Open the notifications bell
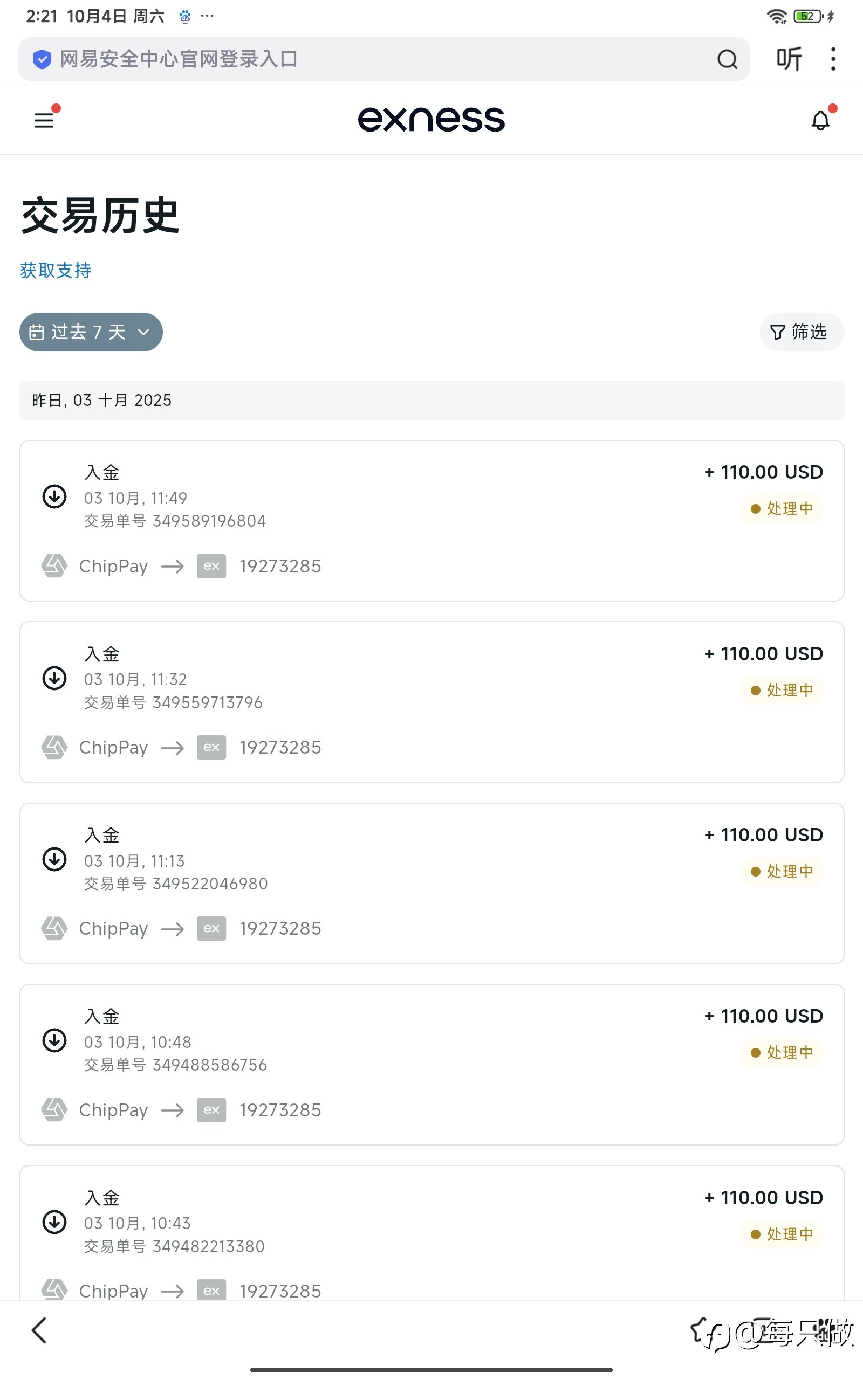The image size is (863, 1380). [820, 120]
